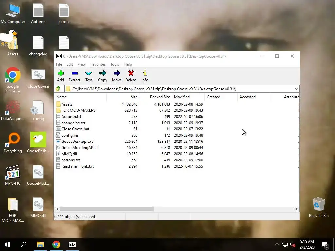Open the Edit menu

tap(70, 64)
